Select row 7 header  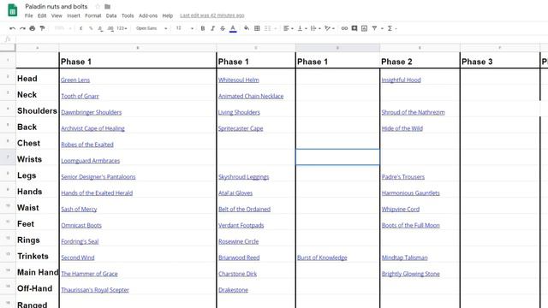coord(8,157)
